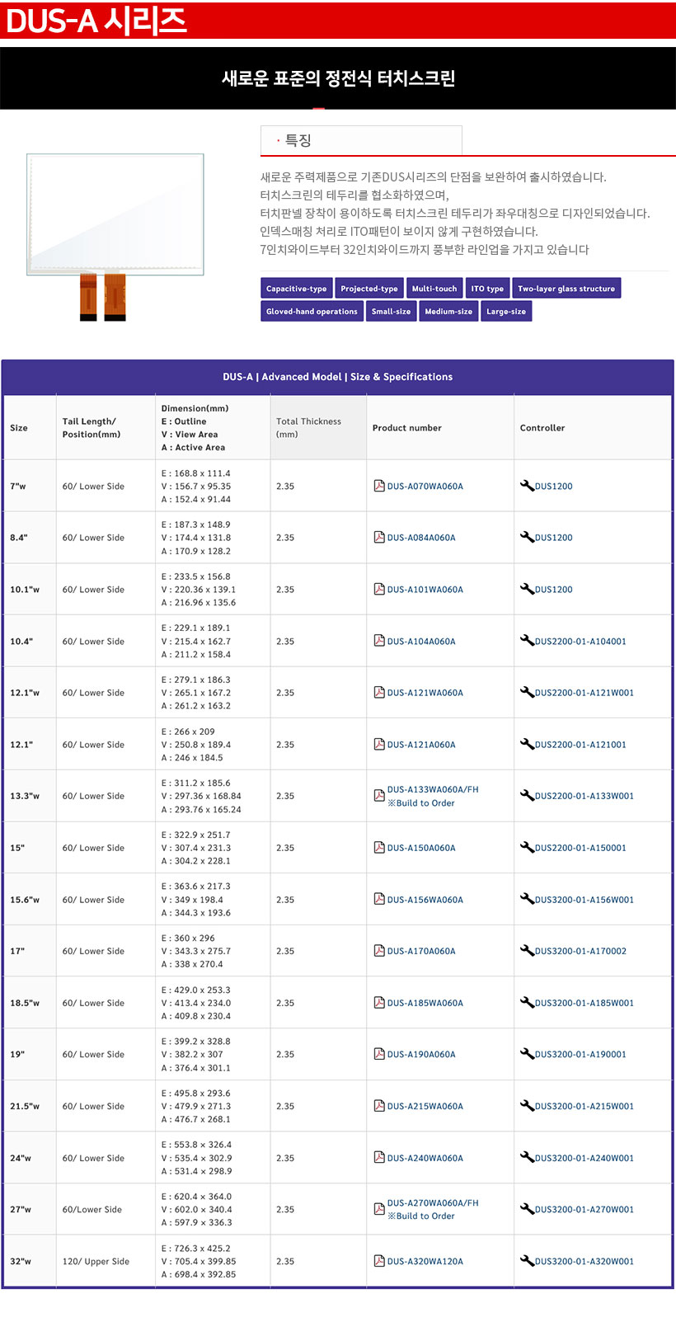
Task: Open PDF icon for DUS-A133WA060A/FH
Action: point(379,796)
